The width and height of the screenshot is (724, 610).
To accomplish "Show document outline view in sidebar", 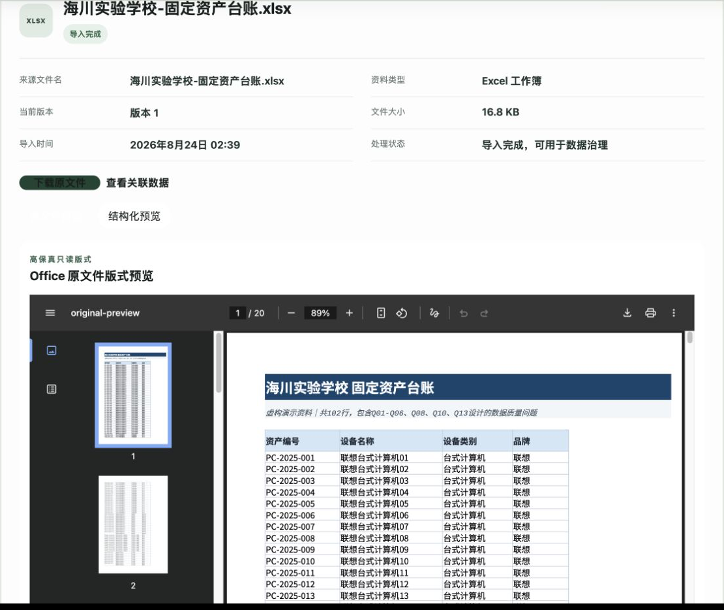I will point(52,389).
